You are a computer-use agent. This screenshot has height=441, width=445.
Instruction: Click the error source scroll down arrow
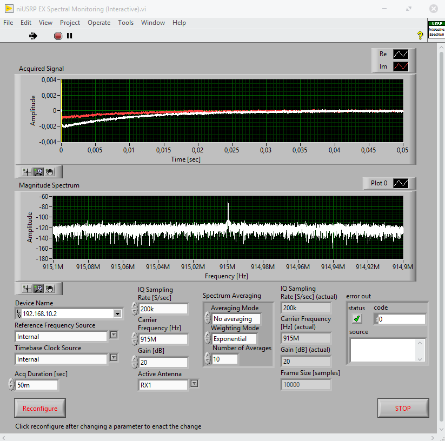tap(420, 359)
